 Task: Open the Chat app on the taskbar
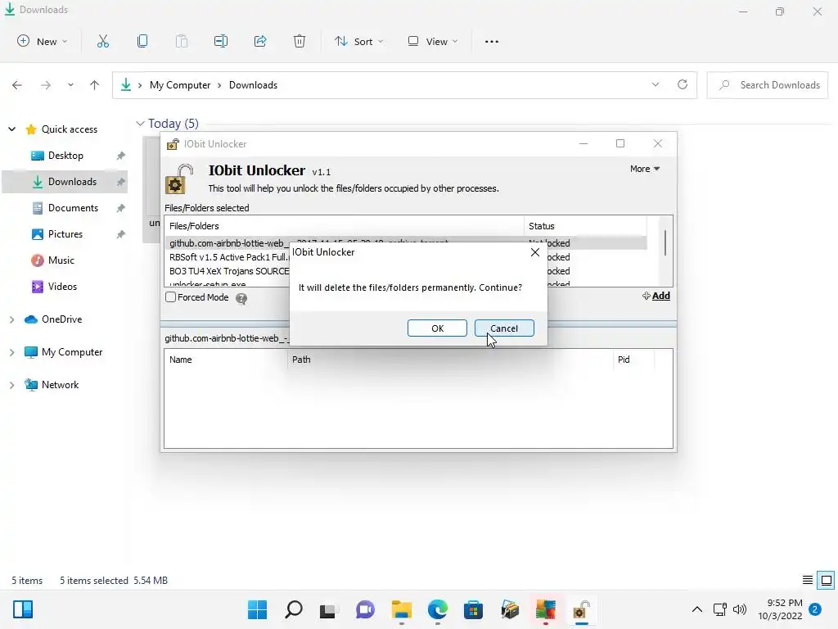click(x=365, y=609)
